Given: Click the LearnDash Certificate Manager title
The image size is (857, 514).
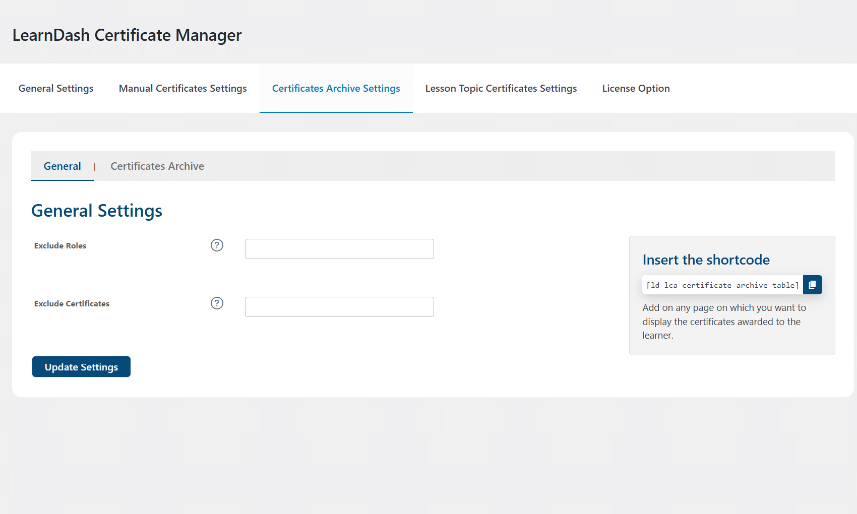Looking at the screenshot, I should [127, 35].
